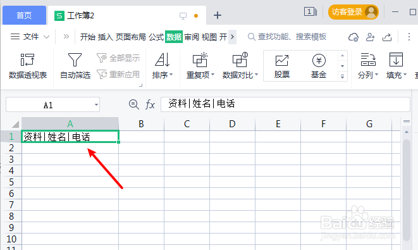Add a new document tab with plus
Screen dimensions: 418x250
coord(218,15)
